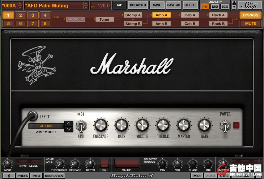
Task: Open the preset BROWSER
Action: pyautogui.click(x=138, y=5)
